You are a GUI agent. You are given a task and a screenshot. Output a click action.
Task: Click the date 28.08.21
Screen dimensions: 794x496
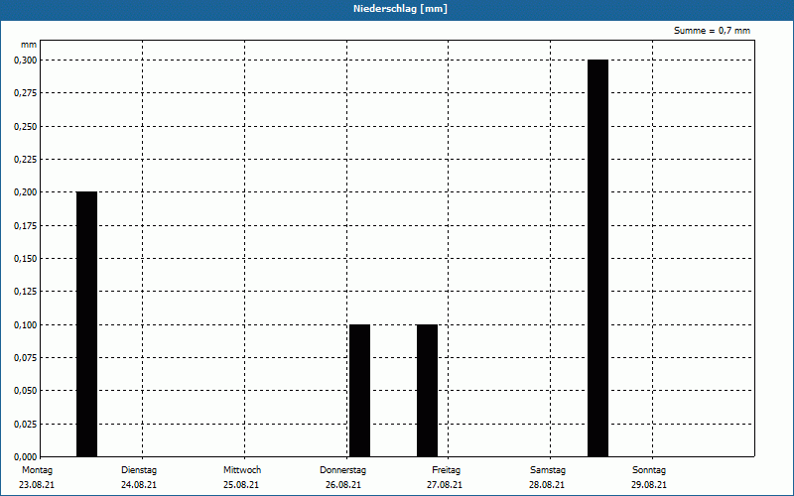click(547, 485)
